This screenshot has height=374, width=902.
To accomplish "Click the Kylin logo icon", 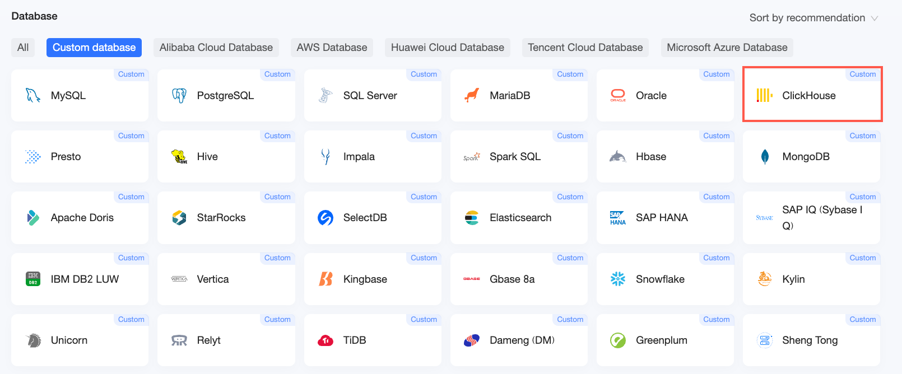I will pos(764,279).
